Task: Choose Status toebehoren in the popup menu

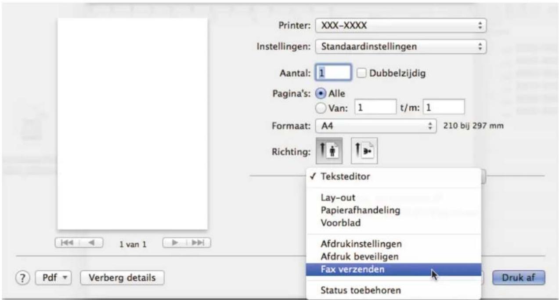Action: click(x=393, y=290)
